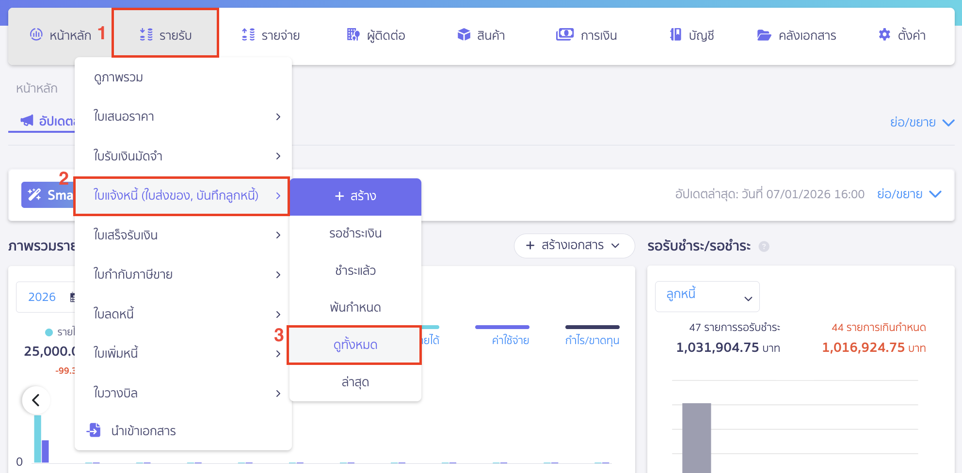This screenshot has height=473, width=962.
Task: Collapse the announcements section using top ย่อ/ขยาย
Action: point(921,122)
